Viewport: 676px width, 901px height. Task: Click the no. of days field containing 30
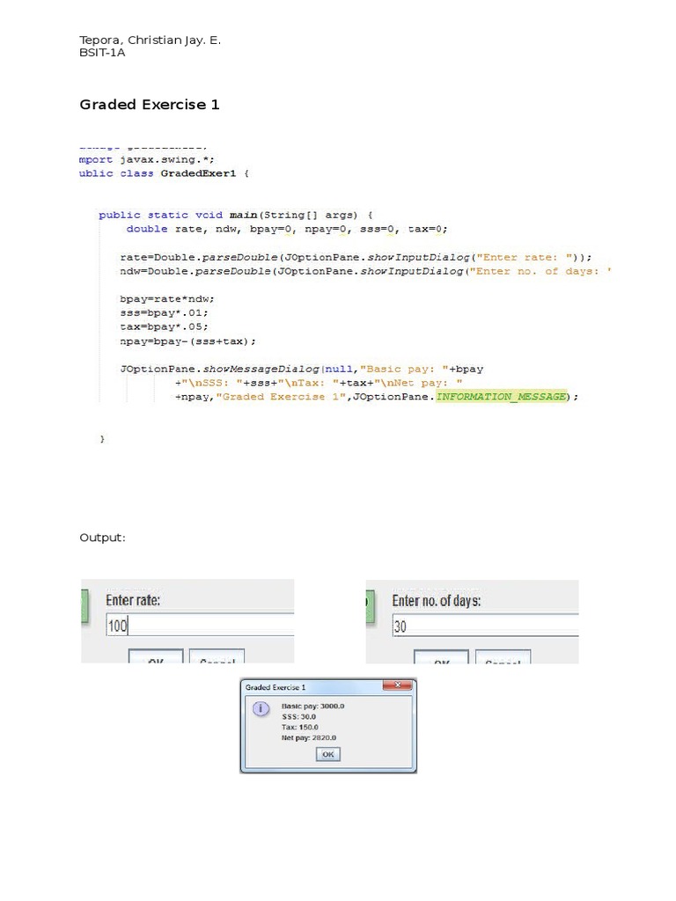(485, 626)
